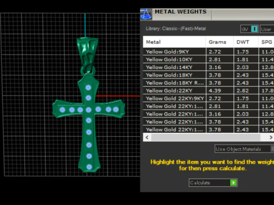The image size is (274, 205).
Task: Select the Yellow Gold:22KY row
Action: (208, 91)
